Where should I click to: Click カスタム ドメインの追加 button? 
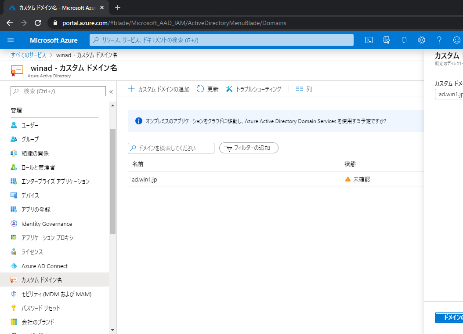(159, 89)
